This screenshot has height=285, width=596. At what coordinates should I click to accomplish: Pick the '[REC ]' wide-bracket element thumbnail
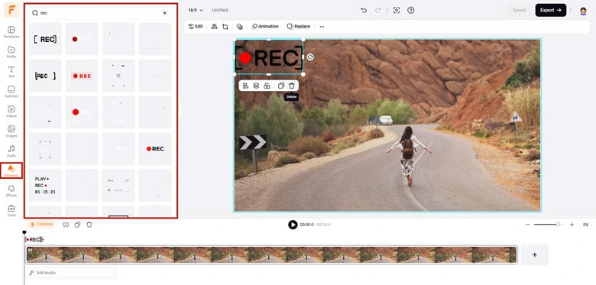[45, 75]
